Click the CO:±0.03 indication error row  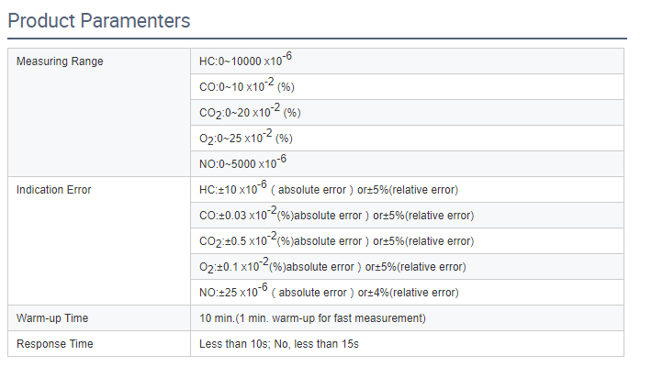pos(407,216)
